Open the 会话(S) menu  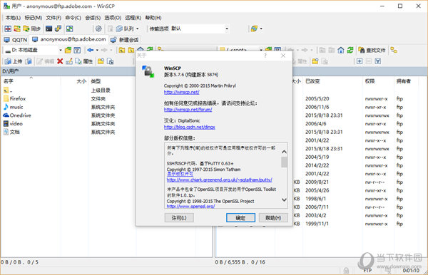click(93, 18)
